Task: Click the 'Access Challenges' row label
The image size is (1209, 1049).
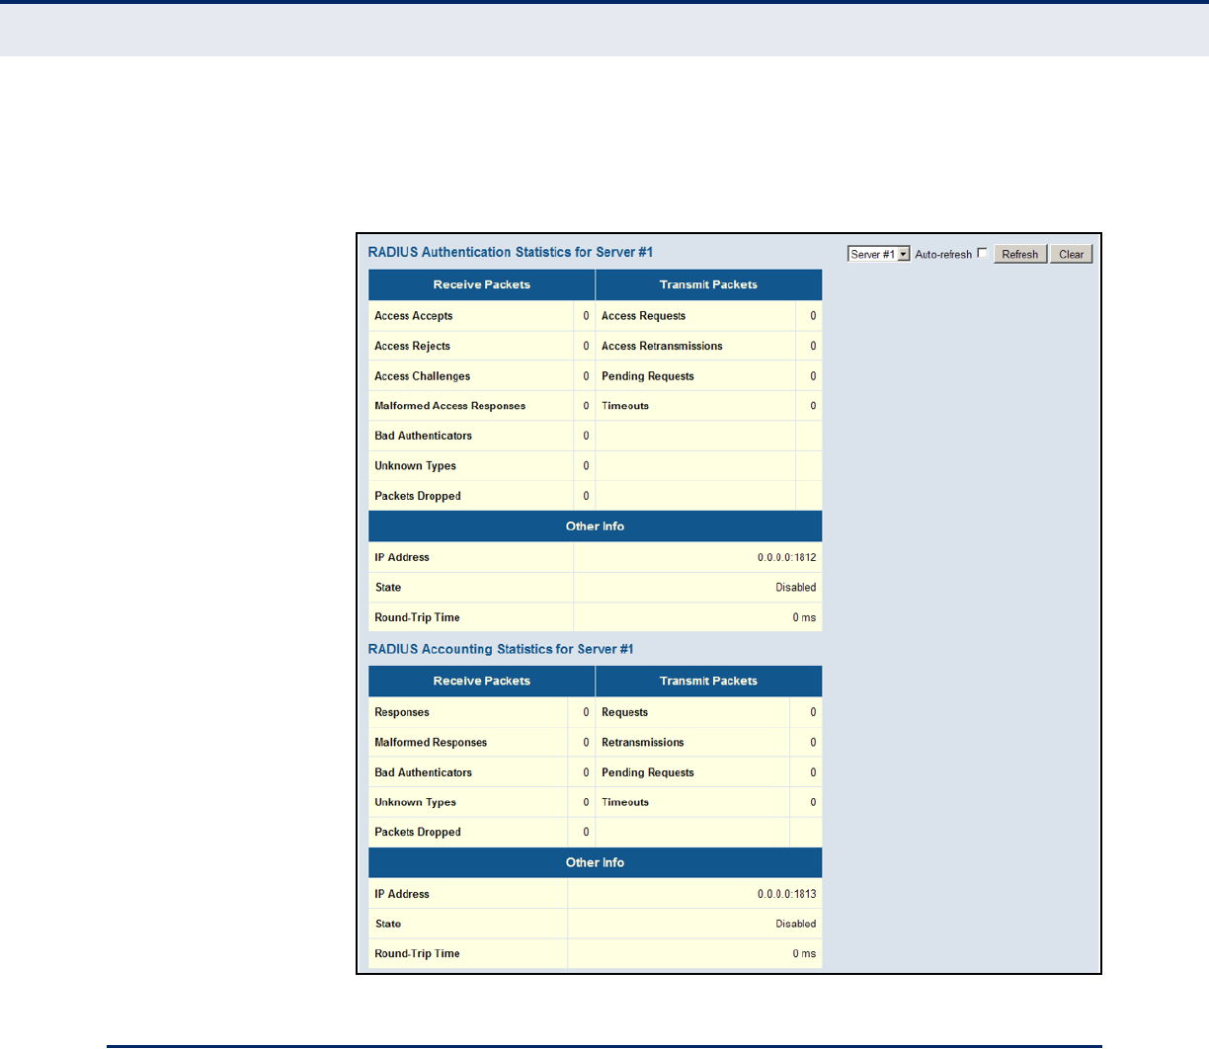Action: coord(422,376)
